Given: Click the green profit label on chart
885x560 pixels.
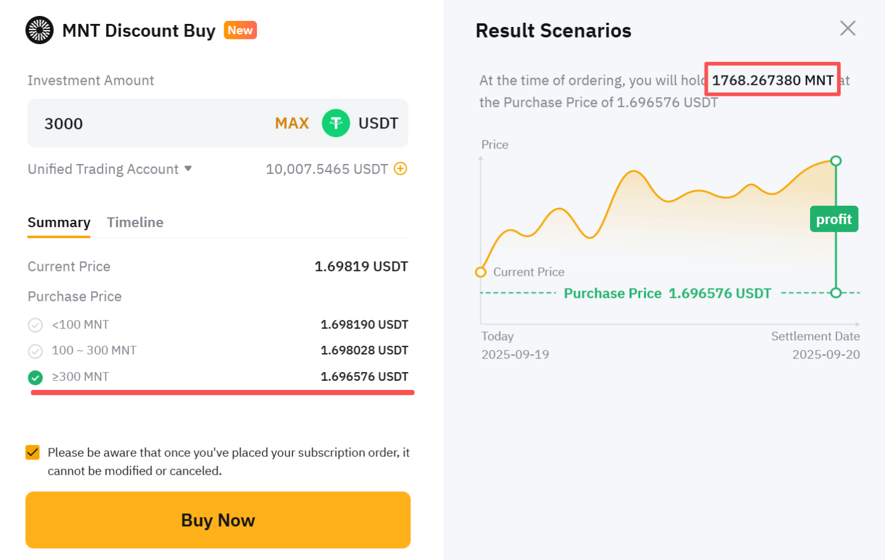Looking at the screenshot, I should pos(833,219).
